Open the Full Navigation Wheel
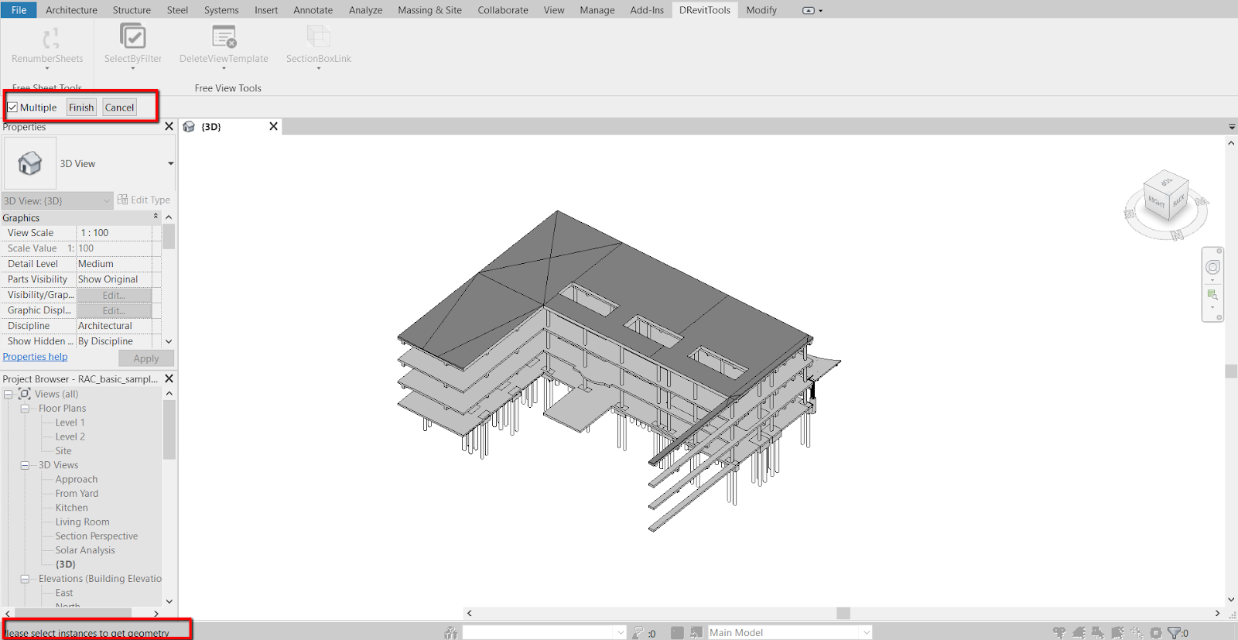Screen dimensions: 1238x640 point(1212,267)
